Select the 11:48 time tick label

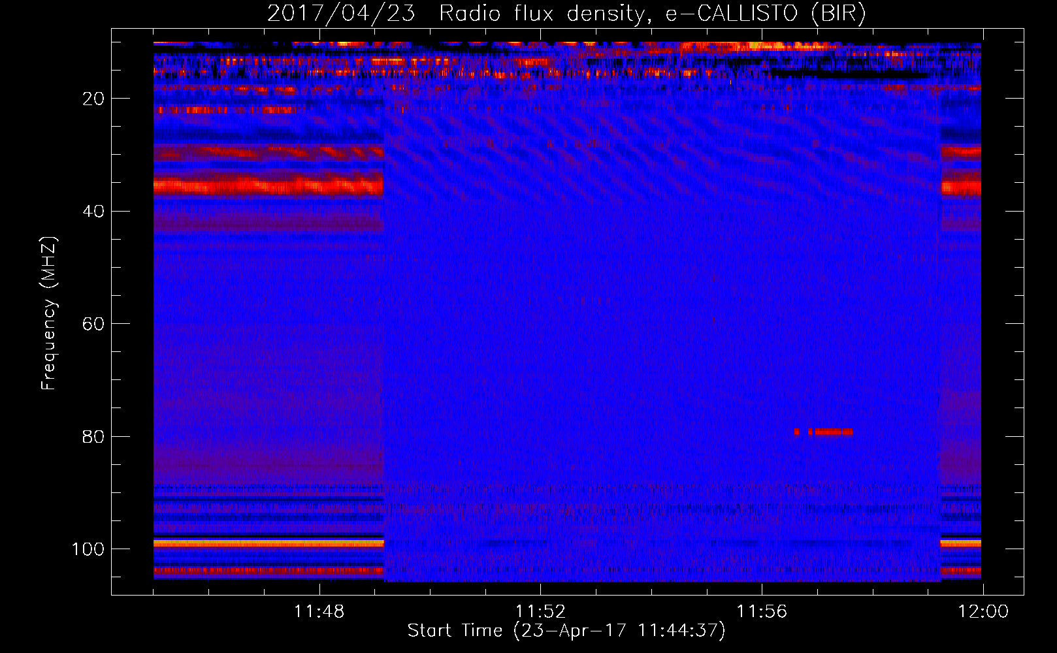[319, 612]
